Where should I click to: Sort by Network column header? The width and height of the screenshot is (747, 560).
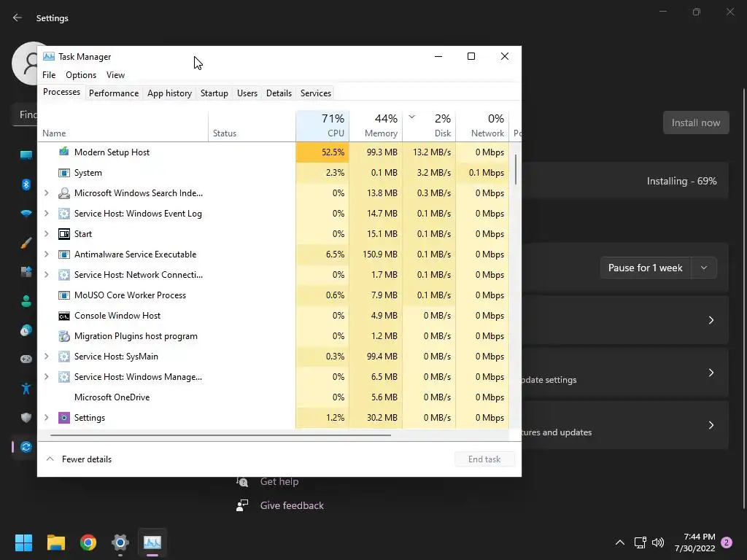pyautogui.click(x=483, y=125)
